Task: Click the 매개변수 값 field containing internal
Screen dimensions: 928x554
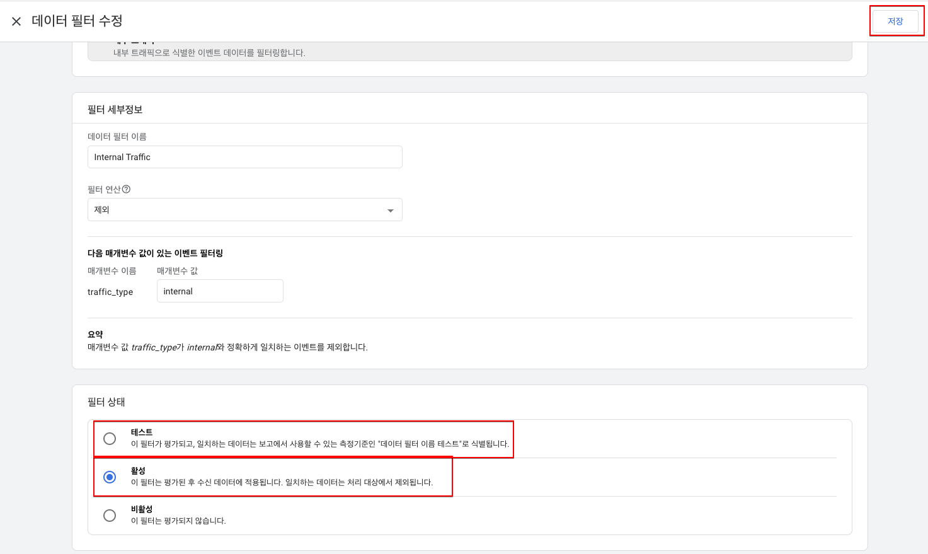Action: click(220, 291)
